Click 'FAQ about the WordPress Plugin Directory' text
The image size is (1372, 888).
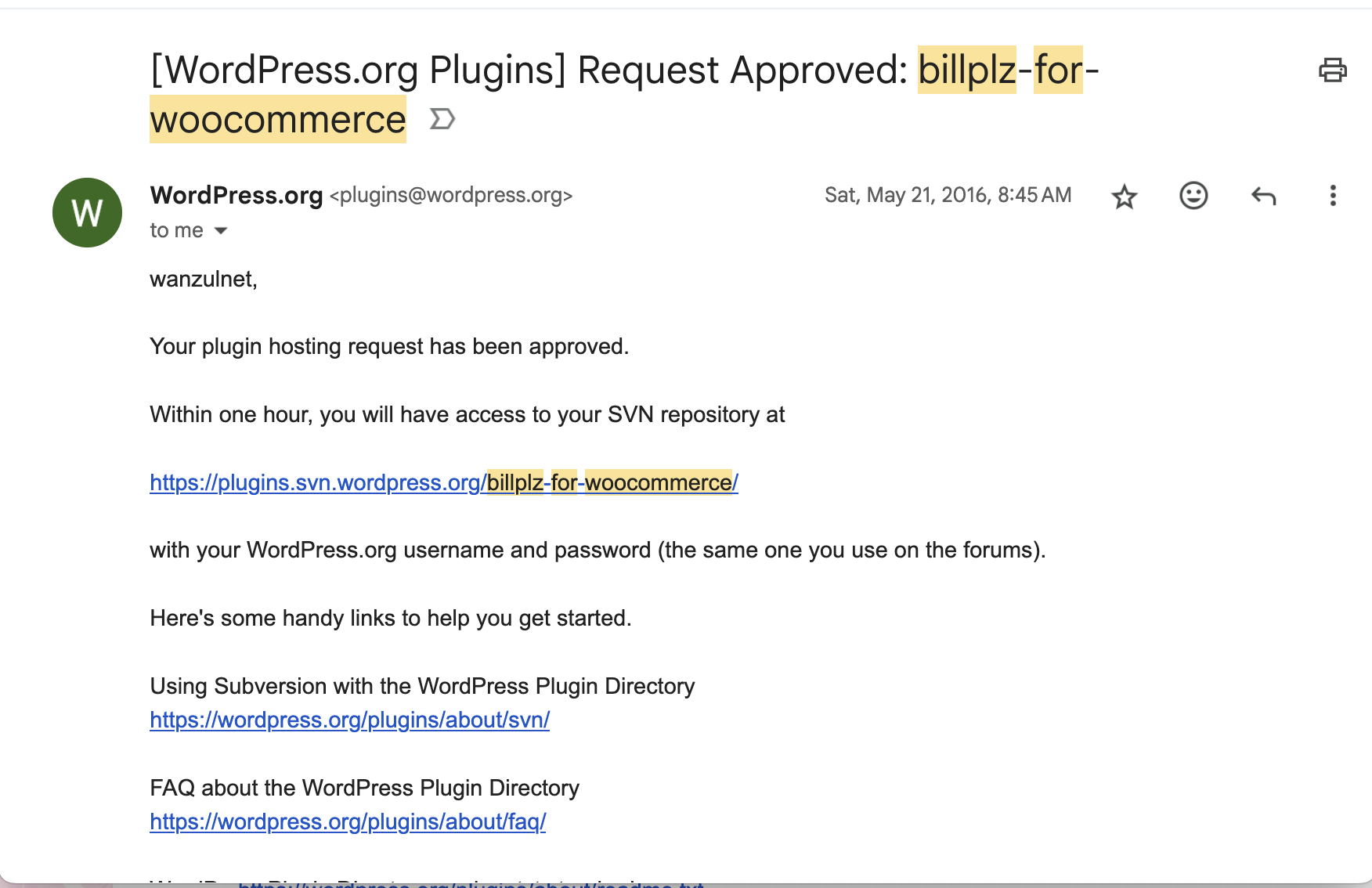point(364,788)
